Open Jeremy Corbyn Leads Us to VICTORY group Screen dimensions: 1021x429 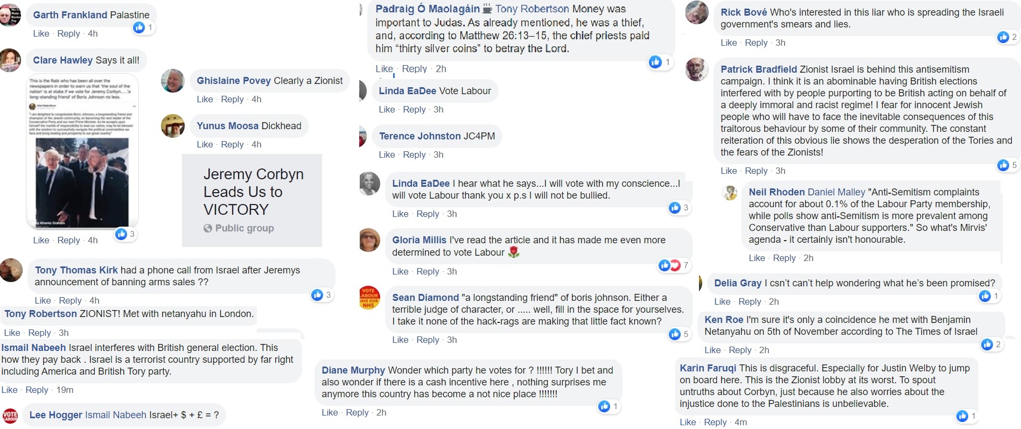coord(253,192)
